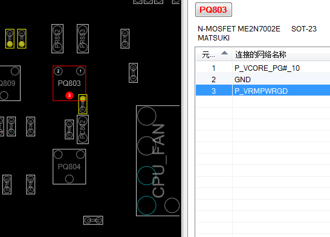The height and width of the screenshot is (237, 330).
Task: Select the PC802 capacitor on the board
Action: (x=83, y=129)
